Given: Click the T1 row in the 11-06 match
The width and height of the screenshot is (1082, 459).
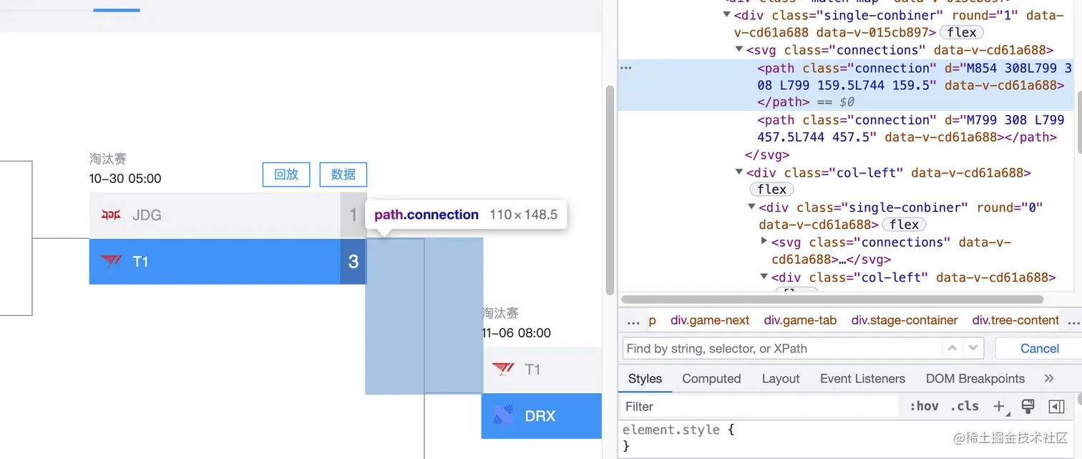Looking at the screenshot, I should point(542,370).
